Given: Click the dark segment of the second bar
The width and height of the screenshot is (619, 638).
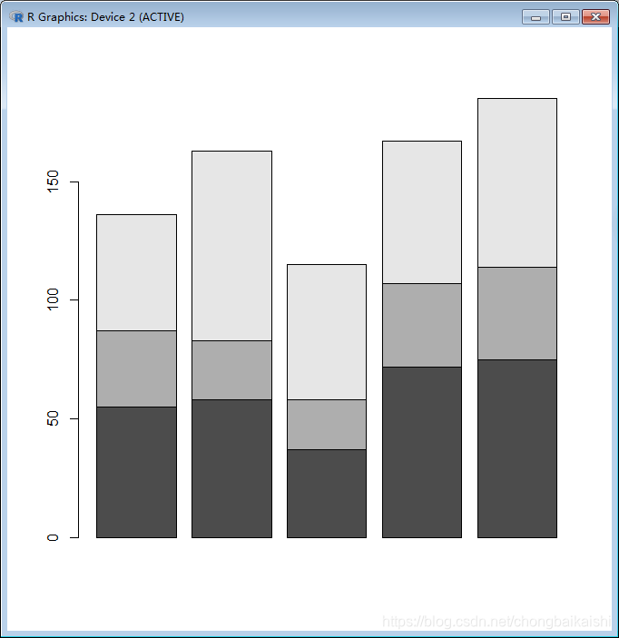Looking at the screenshot, I should pyautogui.click(x=232, y=468).
